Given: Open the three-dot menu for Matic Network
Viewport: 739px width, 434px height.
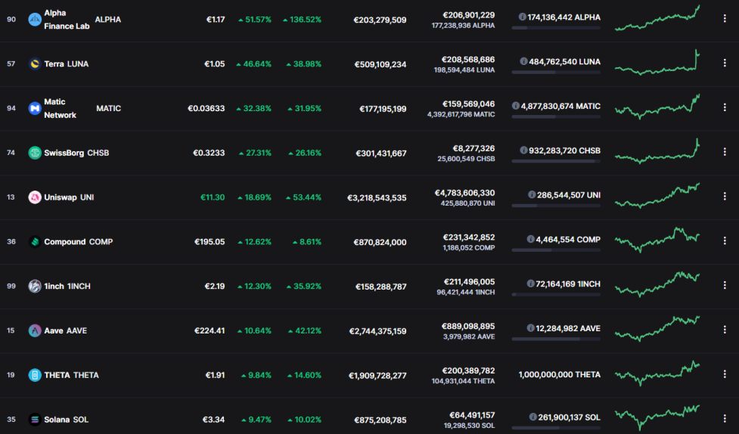Looking at the screenshot, I should tap(725, 107).
